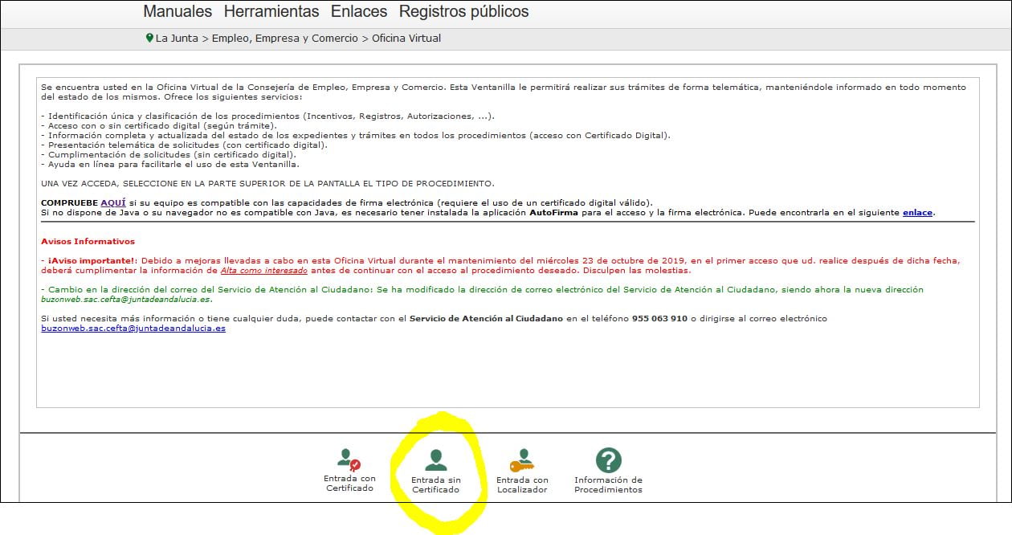The width and height of the screenshot is (1012, 535).
Task: Go to Empleo, Empresa y Comercio breadcrumb
Action: coord(285,38)
